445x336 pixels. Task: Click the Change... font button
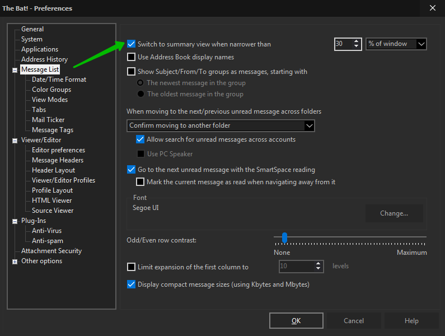[394, 213]
